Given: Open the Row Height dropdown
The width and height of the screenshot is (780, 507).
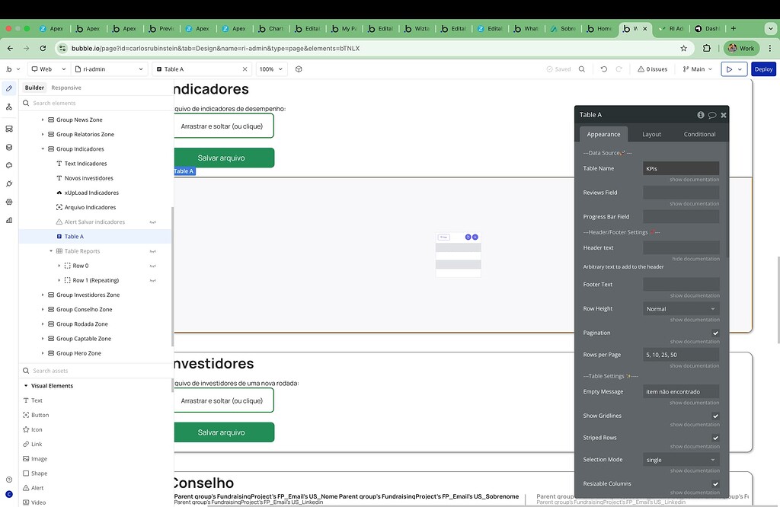Looking at the screenshot, I should (x=680, y=308).
